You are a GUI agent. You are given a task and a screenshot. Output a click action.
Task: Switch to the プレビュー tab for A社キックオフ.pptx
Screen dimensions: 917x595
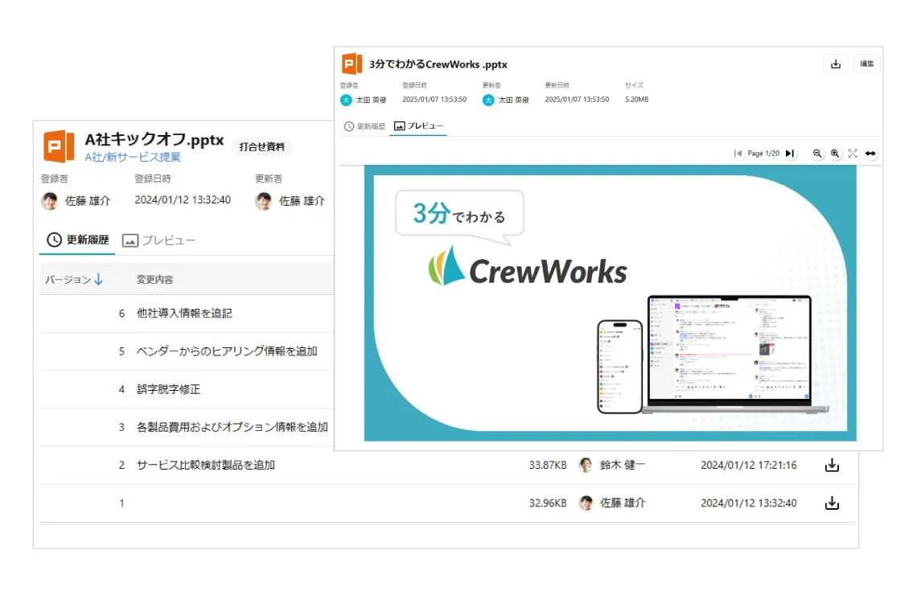point(158,240)
